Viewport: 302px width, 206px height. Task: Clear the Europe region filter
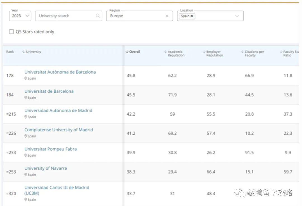[167, 16]
